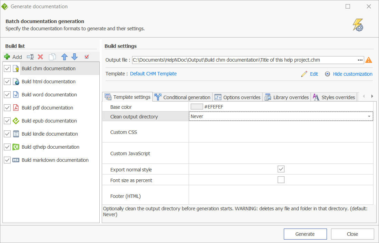Pick Base color swatch #EFEFEF
The image size is (379, 243).
click(x=197, y=106)
